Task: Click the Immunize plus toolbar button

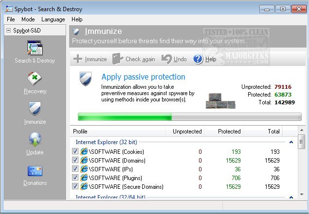Action: click(91, 59)
